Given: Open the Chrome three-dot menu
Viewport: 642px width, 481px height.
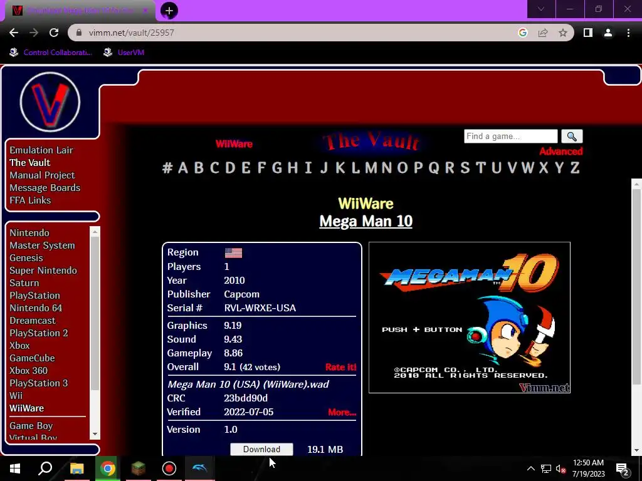Looking at the screenshot, I should point(628,33).
